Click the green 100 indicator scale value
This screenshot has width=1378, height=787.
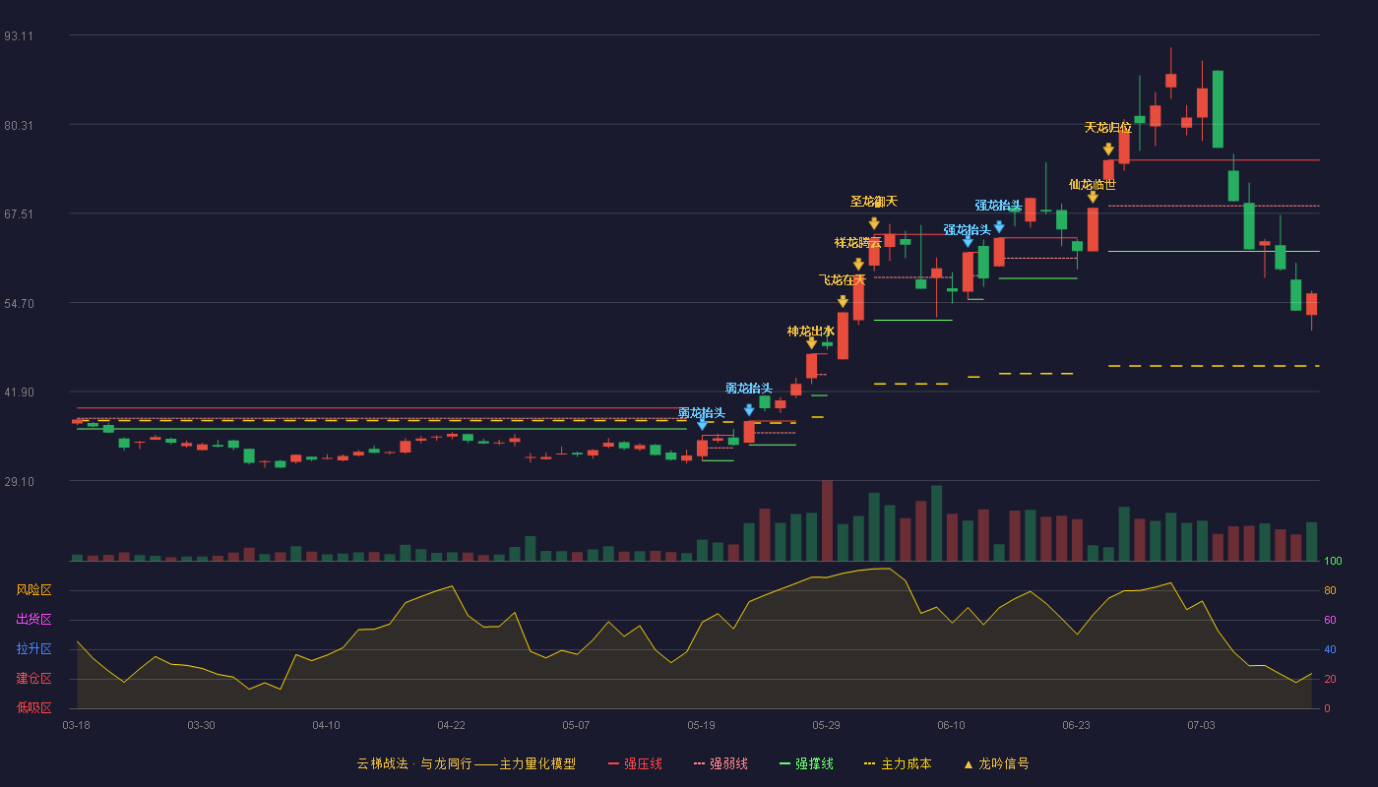click(1333, 561)
